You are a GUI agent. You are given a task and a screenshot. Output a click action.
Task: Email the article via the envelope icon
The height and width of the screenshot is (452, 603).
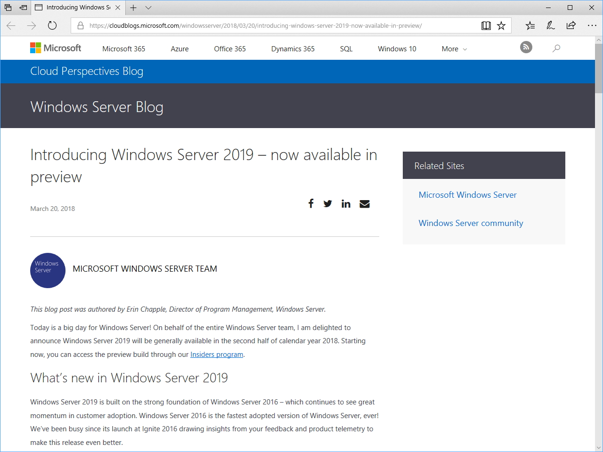pos(364,203)
